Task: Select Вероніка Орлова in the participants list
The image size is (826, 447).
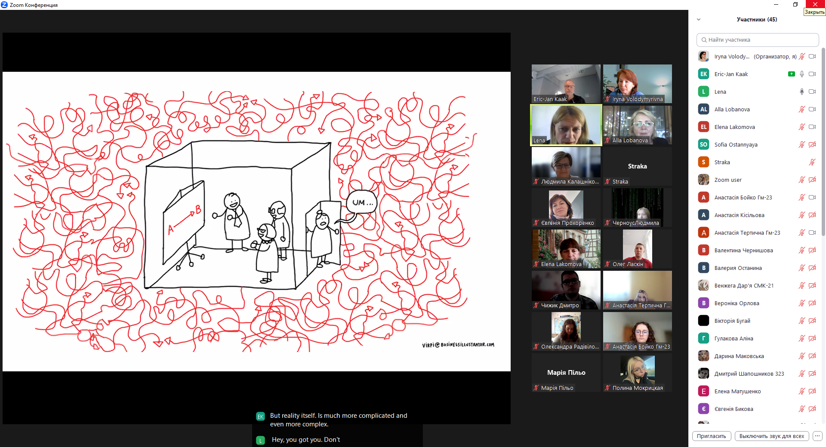Action: pyautogui.click(x=737, y=303)
